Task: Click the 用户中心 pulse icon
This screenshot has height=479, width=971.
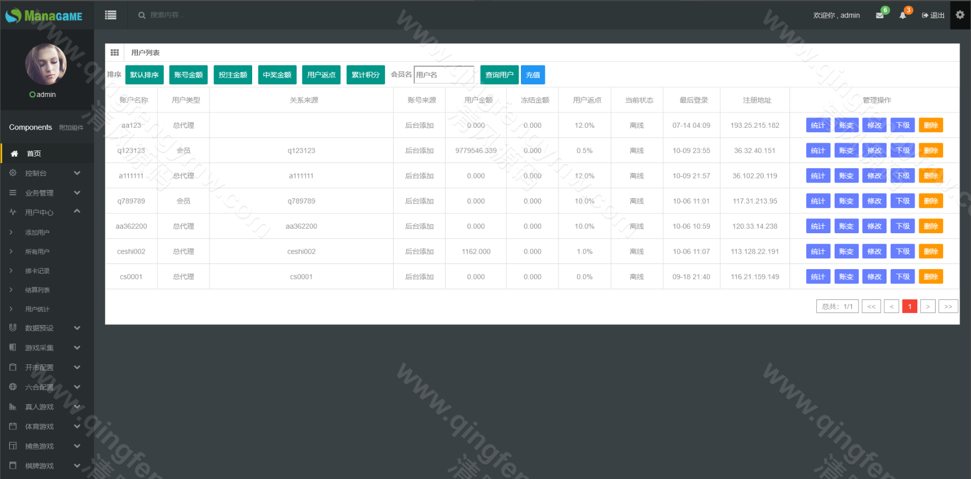Action: point(13,212)
